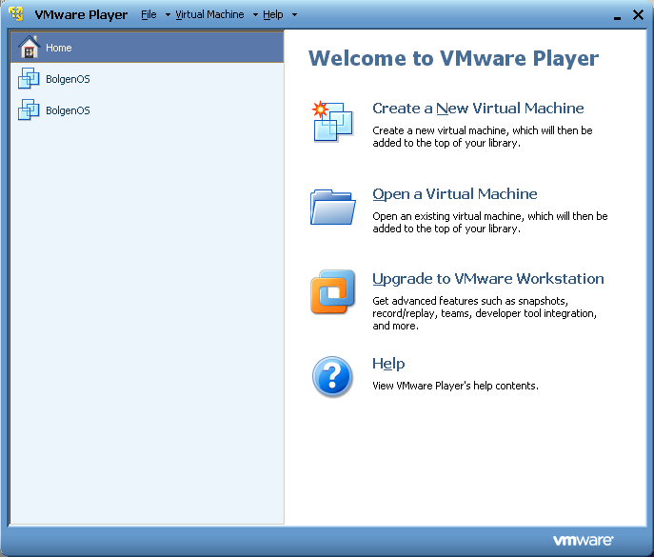Click the Create a New Virtual Machine link
Screen dimensions: 654x557
[x=478, y=109]
